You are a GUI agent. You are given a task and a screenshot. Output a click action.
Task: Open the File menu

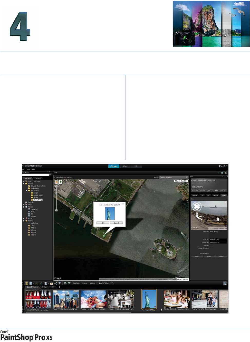point(23,169)
